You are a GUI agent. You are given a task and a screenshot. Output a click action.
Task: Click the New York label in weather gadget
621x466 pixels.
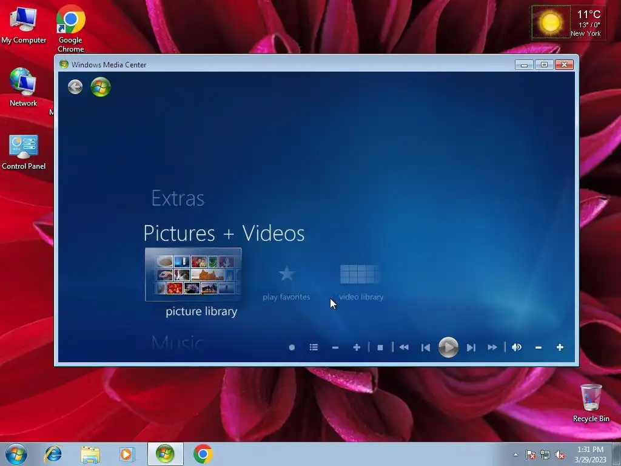(x=585, y=34)
